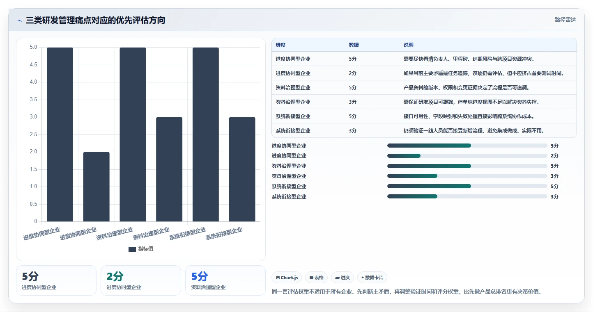Click the 2.5 y-axis label
The height and width of the screenshot is (312, 593).
pyautogui.click(x=33, y=134)
